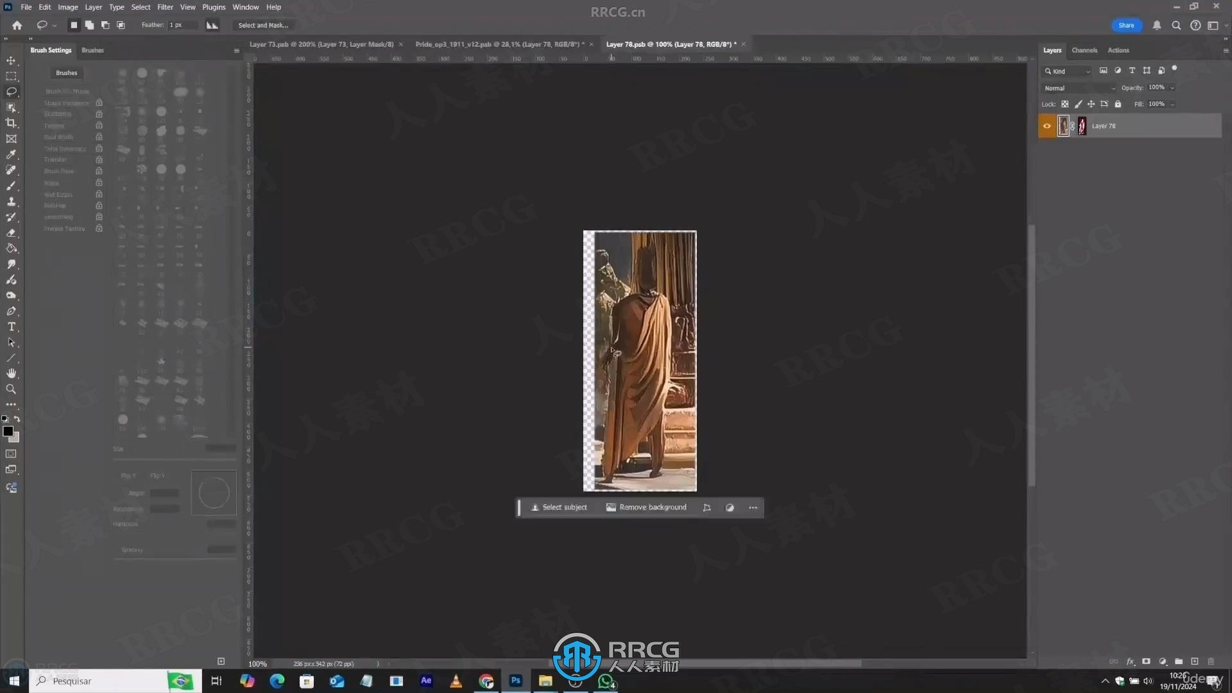Open the Plugins menu
This screenshot has height=693, width=1232.
[x=214, y=7]
